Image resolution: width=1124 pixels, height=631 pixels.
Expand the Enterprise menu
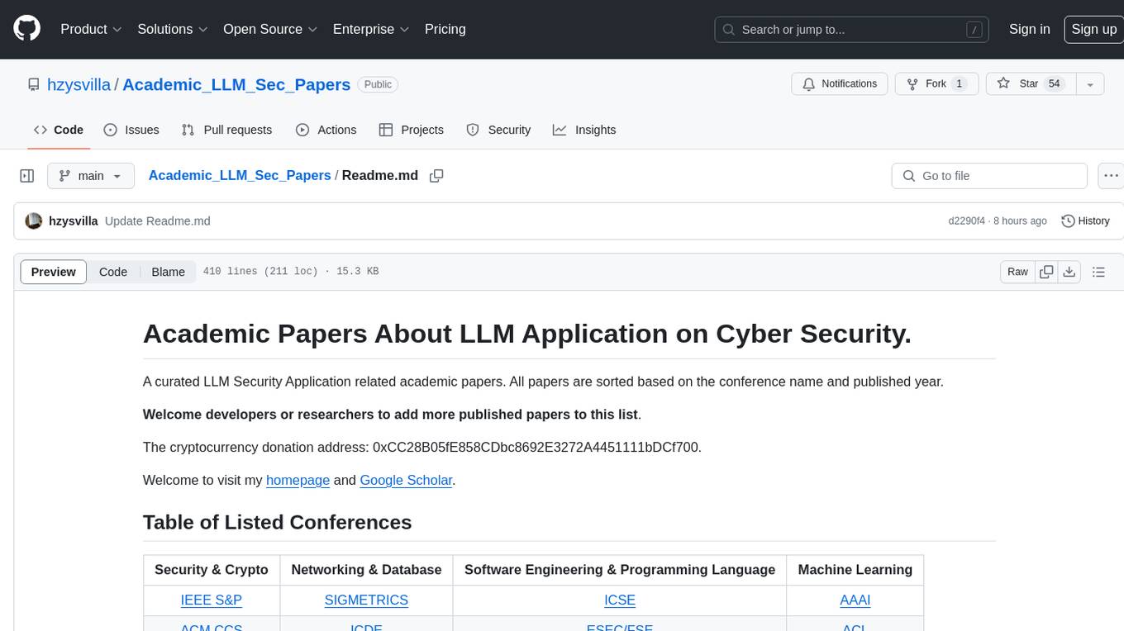[x=371, y=29]
